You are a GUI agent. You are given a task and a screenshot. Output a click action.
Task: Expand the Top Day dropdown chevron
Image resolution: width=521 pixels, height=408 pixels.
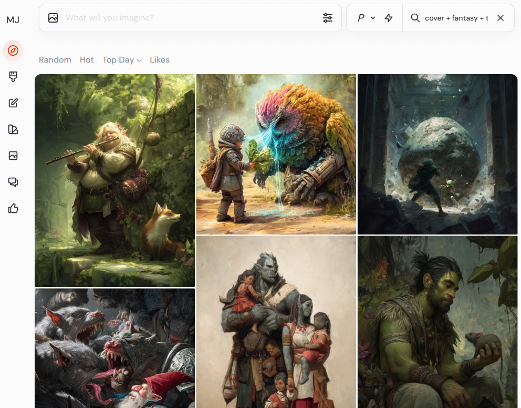139,60
